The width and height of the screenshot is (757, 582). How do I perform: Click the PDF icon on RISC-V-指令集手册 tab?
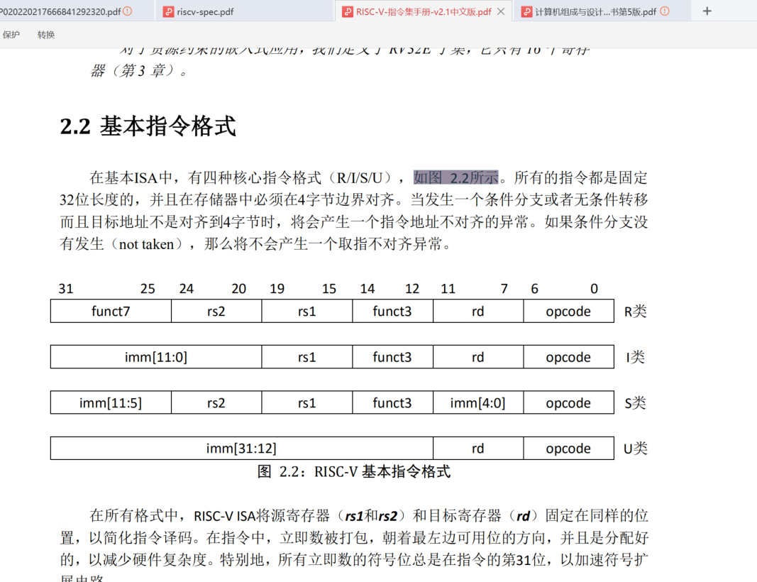(348, 11)
